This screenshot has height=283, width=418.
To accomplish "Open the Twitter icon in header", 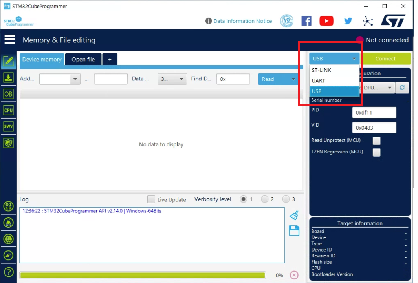I will pyautogui.click(x=348, y=21).
